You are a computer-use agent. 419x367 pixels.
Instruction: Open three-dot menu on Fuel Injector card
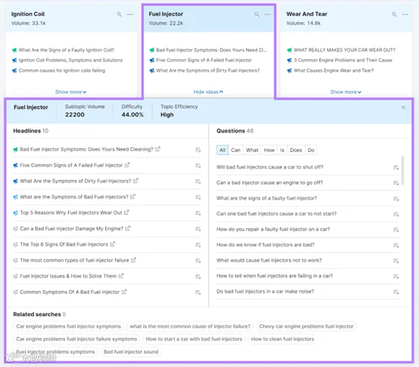tap(268, 14)
